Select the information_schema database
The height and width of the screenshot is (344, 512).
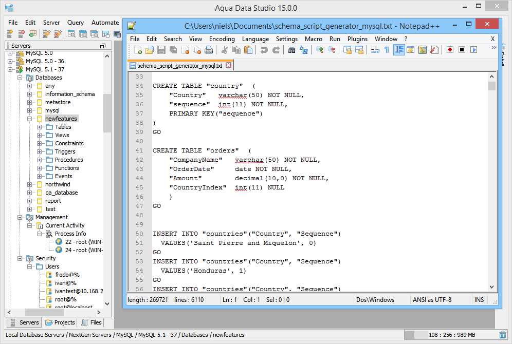pyautogui.click(x=70, y=94)
